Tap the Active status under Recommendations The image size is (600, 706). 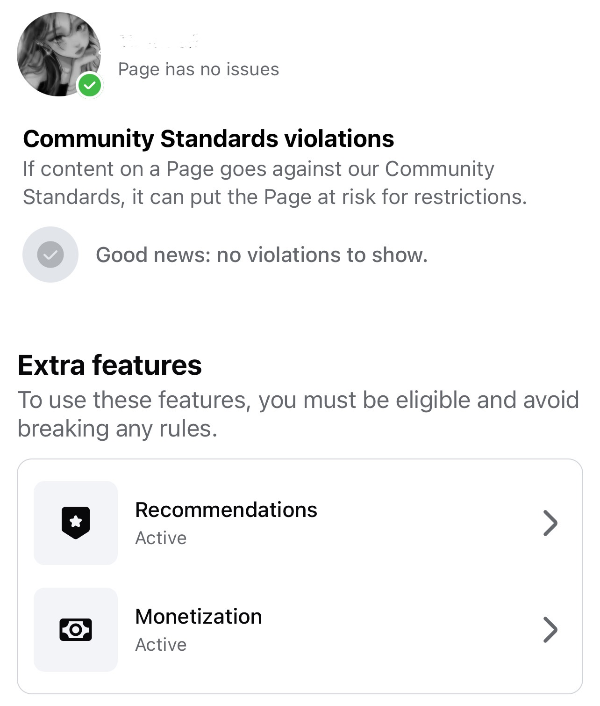click(x=161, y=538)
